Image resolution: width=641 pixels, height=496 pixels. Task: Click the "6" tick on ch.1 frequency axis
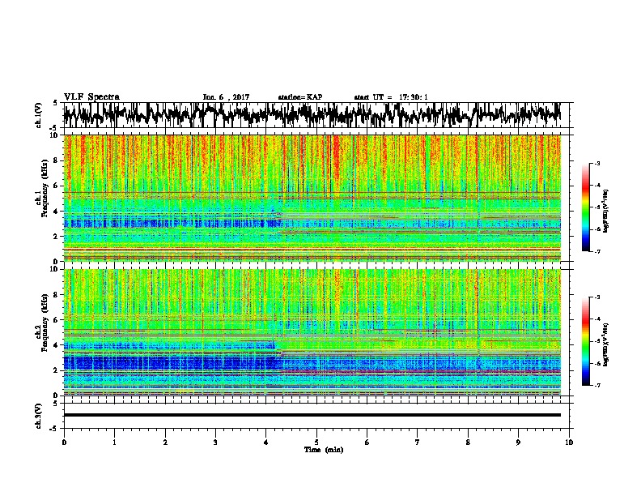(x=57, y=186)
